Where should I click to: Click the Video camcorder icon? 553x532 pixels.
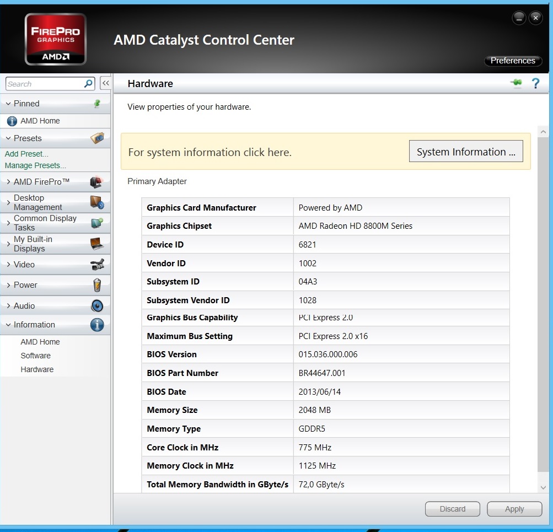97,265
